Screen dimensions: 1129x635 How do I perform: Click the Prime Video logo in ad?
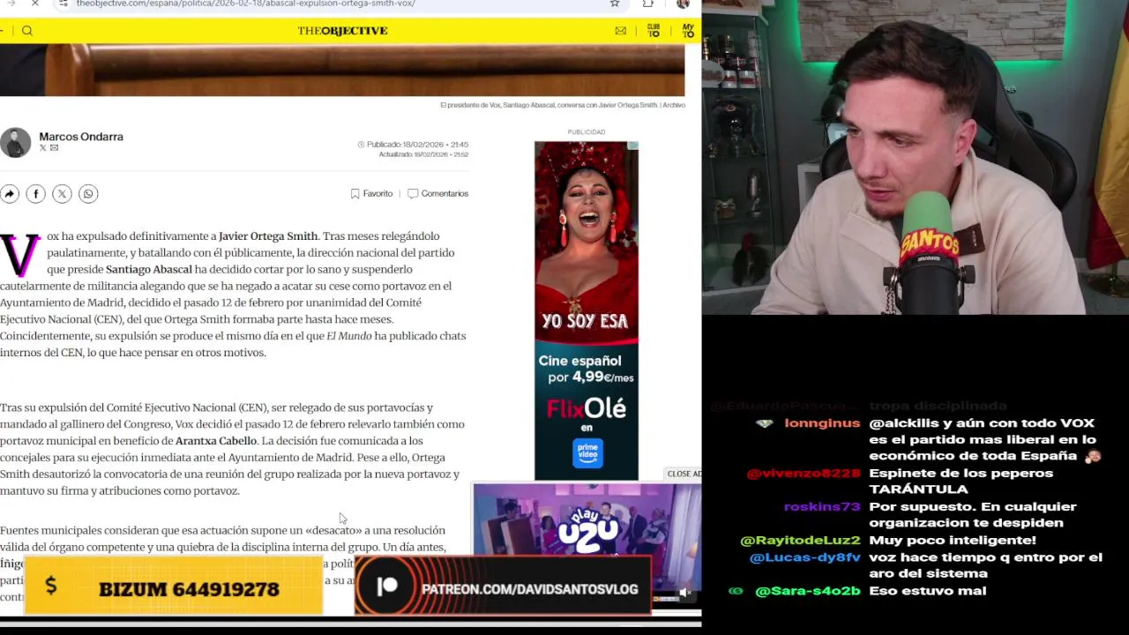[x=587, y=453]
